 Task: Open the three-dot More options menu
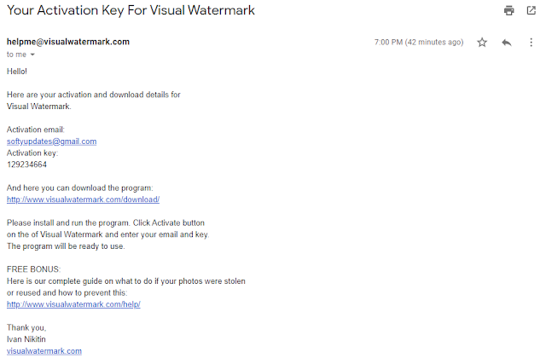coord(531,43)
